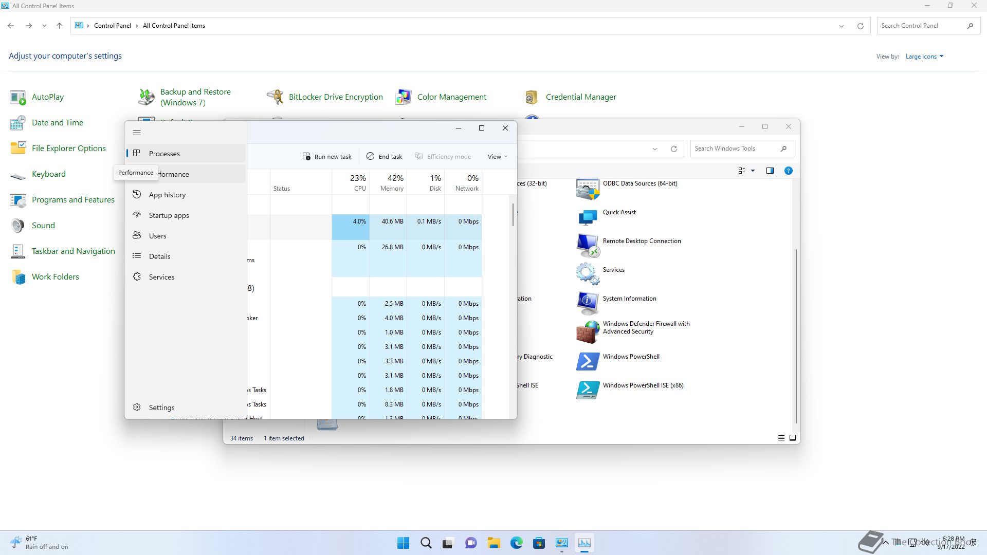The image size is (987, 555).
Task: Open Task Manager Settings
Action: tap(186, 408)
